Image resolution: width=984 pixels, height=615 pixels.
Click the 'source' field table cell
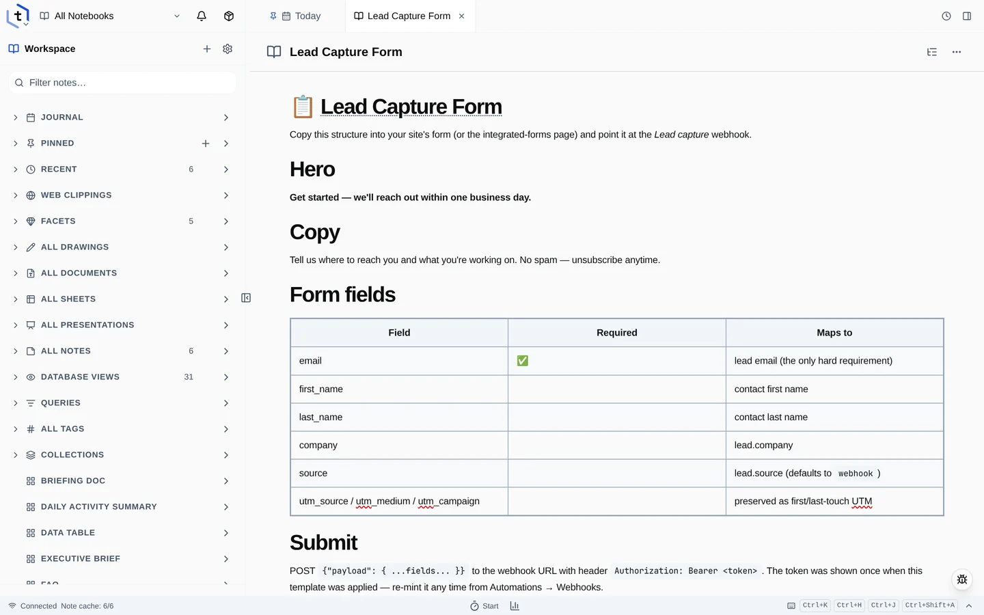click(399, 473)
